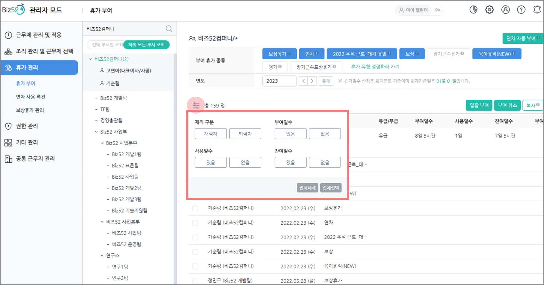Collapse the 비즈52컴퍼니(2) tree node
This screenshot has height=285, width=544.
[x=90, y=59]
